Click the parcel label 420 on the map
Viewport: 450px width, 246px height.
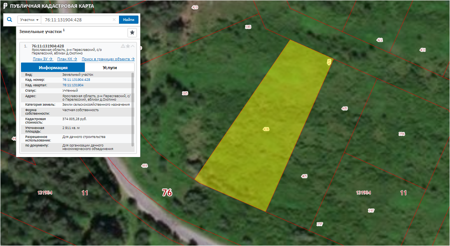(x=195, y=7)
